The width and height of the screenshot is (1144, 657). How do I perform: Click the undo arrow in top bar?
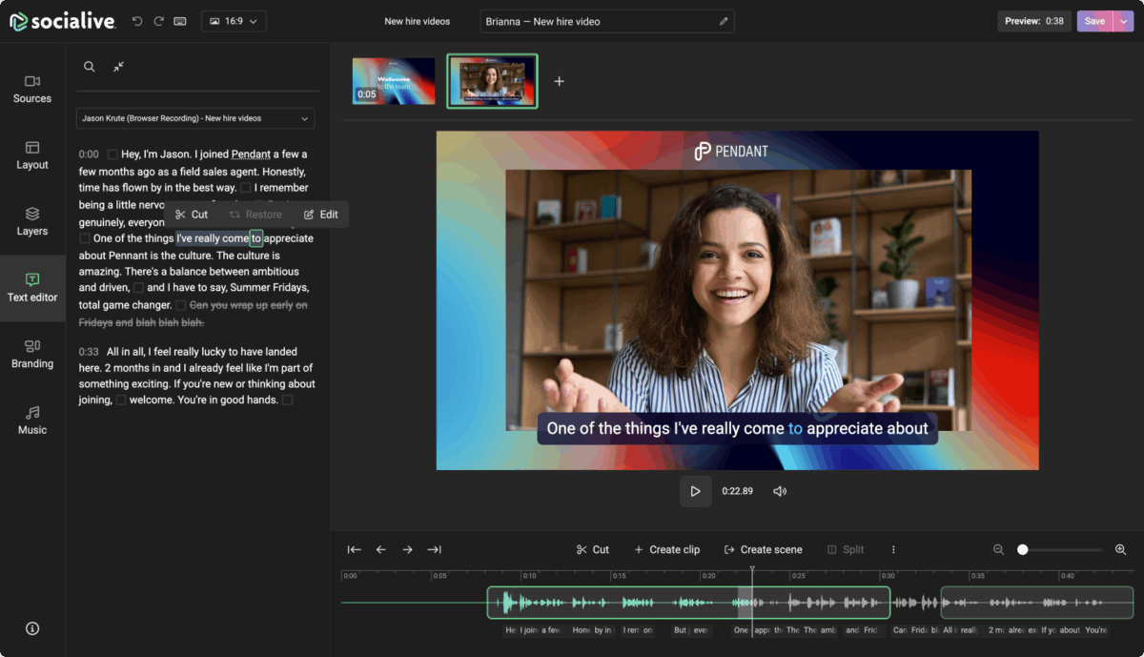[137, 21]
